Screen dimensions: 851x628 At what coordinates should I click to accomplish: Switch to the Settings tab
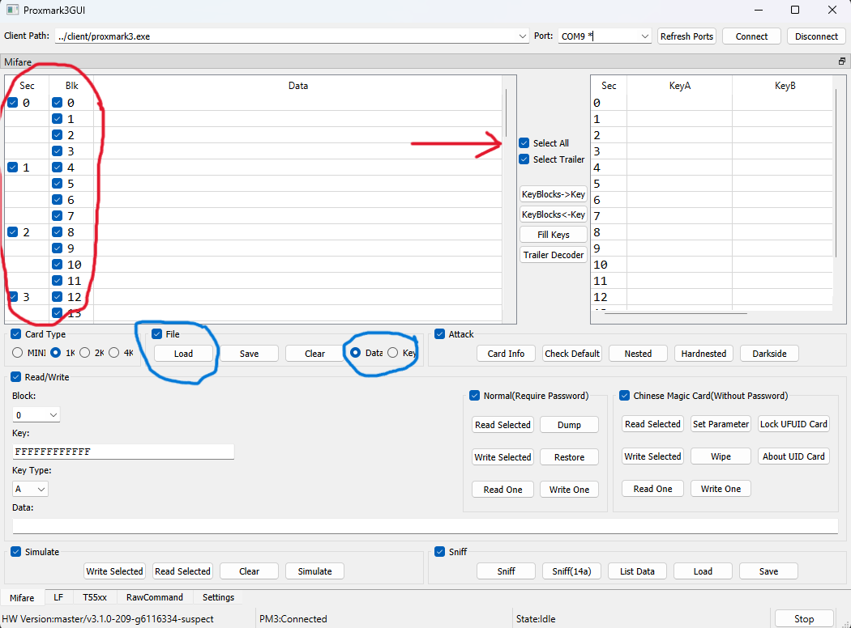tap(218, 597)
